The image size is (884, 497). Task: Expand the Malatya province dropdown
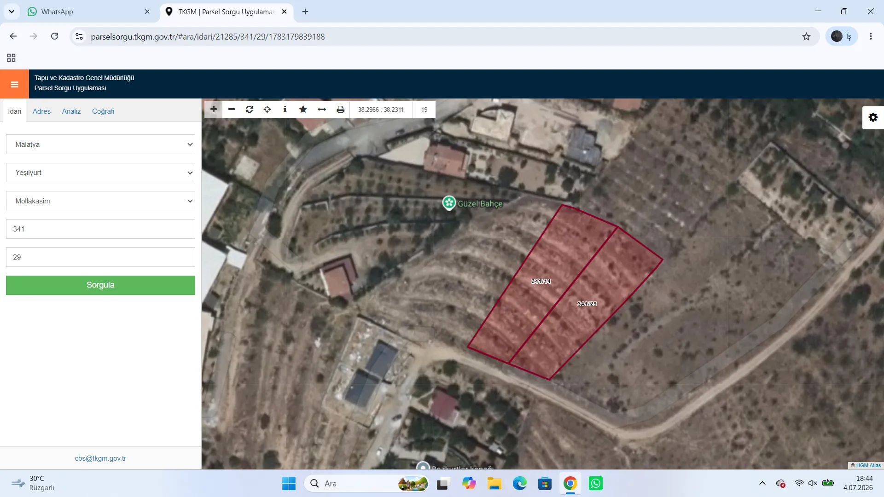click(x=100, y=144)
